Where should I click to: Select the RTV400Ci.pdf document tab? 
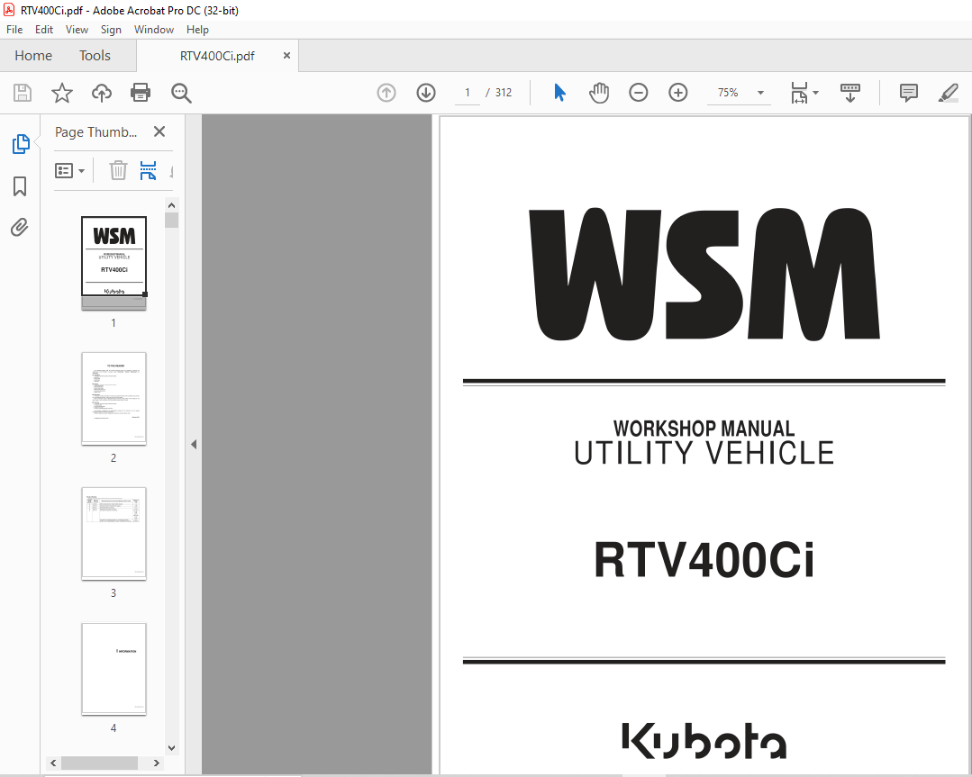point(217,57)
